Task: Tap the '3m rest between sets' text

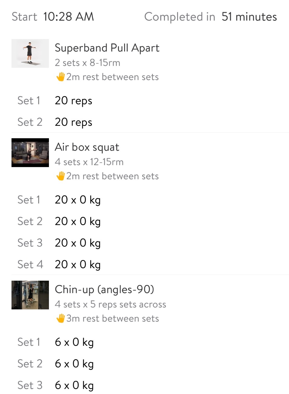Action: [x=112, y=318]
